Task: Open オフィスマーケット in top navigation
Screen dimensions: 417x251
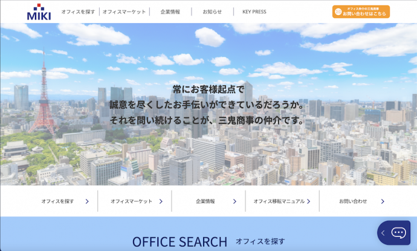Action: 124,11
